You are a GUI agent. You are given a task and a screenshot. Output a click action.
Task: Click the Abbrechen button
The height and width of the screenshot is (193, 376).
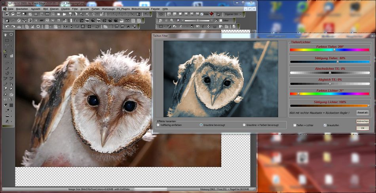[x=363, y=121]
